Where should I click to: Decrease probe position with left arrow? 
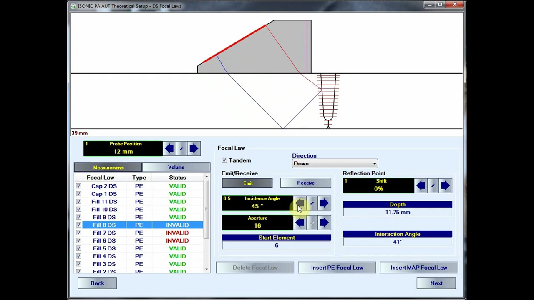169,149
